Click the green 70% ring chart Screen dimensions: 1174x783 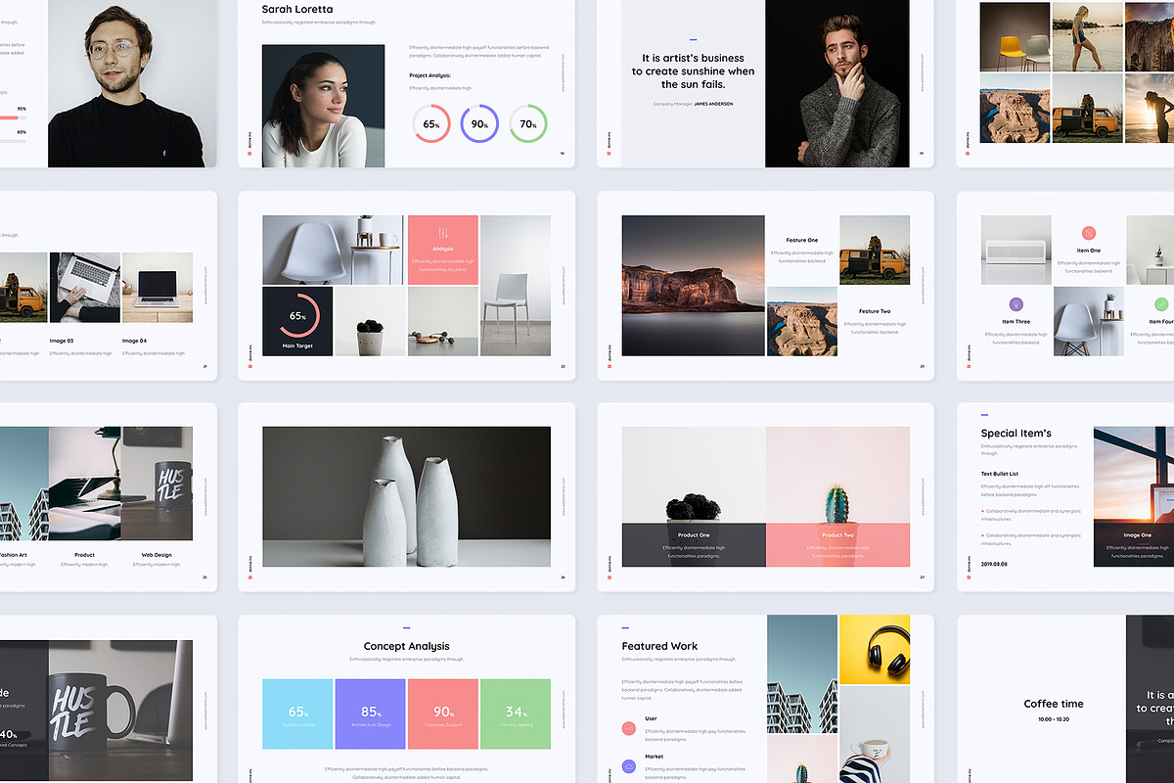(x=528, y=123)
